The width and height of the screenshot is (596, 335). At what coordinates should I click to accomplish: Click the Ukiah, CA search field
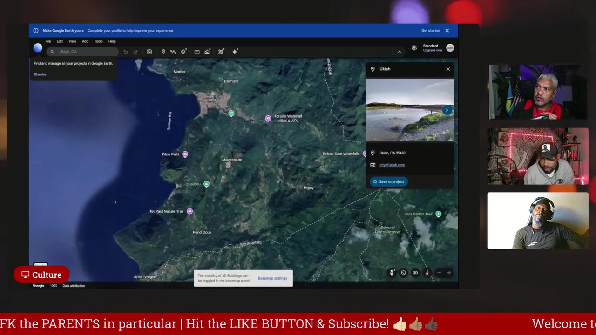(82, 52)
